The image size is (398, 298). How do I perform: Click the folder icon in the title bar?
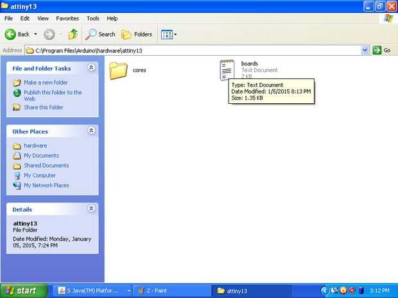click(x=5, y=6)
